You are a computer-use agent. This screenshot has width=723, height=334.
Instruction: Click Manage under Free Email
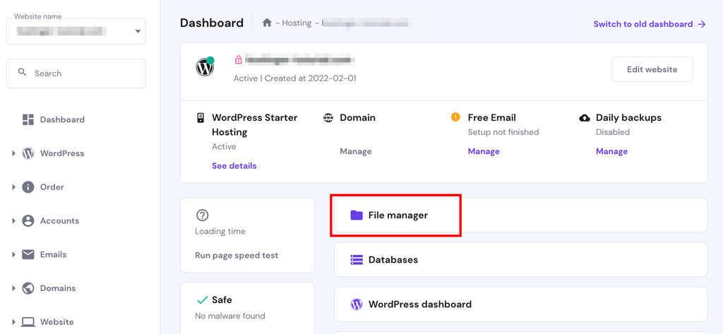[484, 151]
